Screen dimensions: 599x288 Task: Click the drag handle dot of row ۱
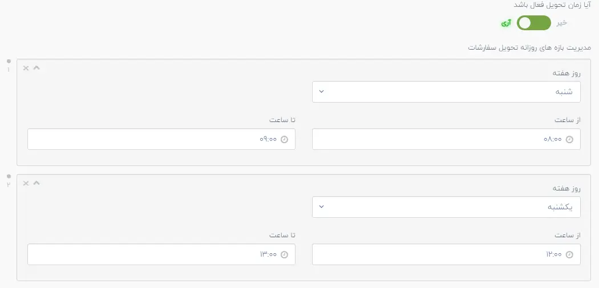[9, 61]
